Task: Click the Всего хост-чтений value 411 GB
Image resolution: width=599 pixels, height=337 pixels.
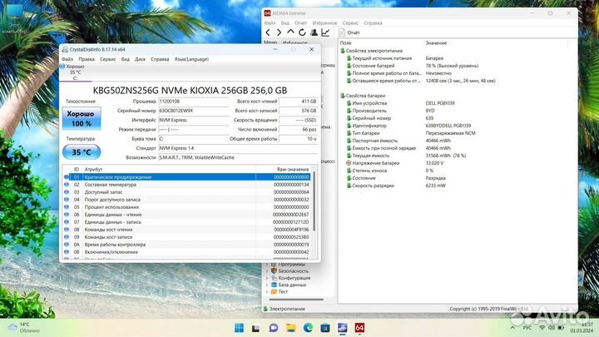Action: (x=298, y=102)
